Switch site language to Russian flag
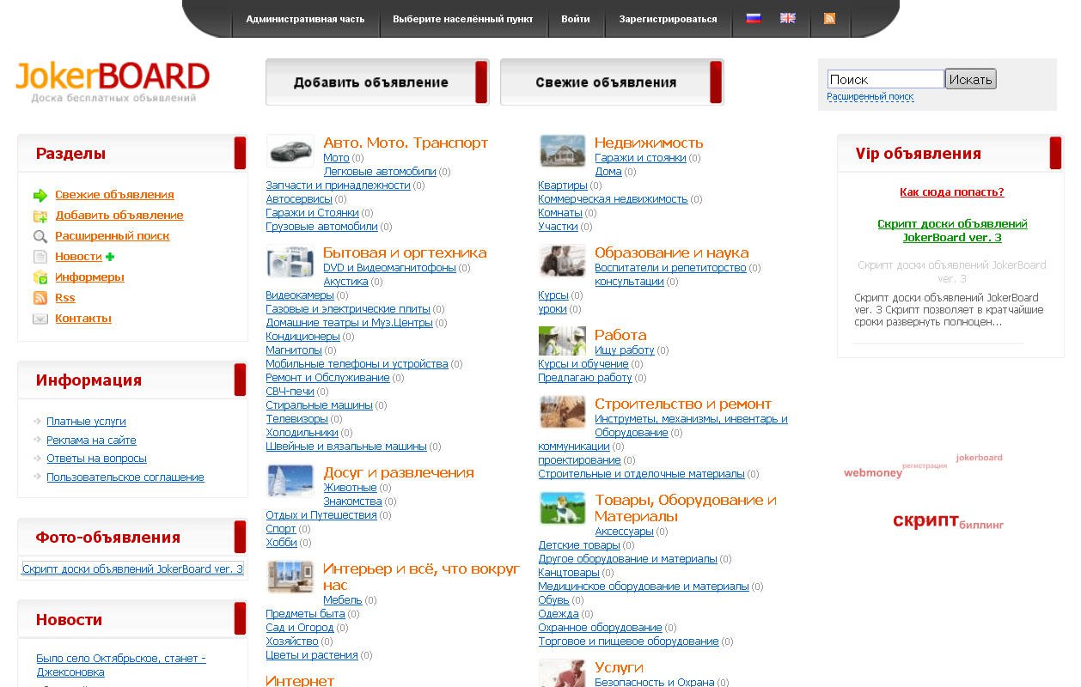 point(754,18)
